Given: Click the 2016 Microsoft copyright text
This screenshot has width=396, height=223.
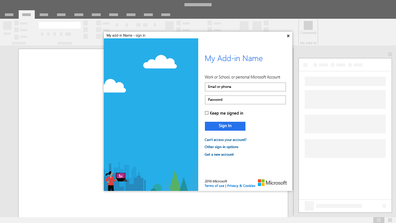Looking at the screenshot, I should (x=216, y=181).
